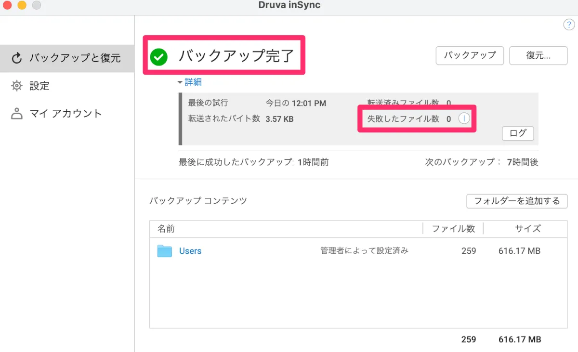Click the settings gear icon labeled 設定
The width and height of the screenshot is (578, 352).
coord(17,86)
